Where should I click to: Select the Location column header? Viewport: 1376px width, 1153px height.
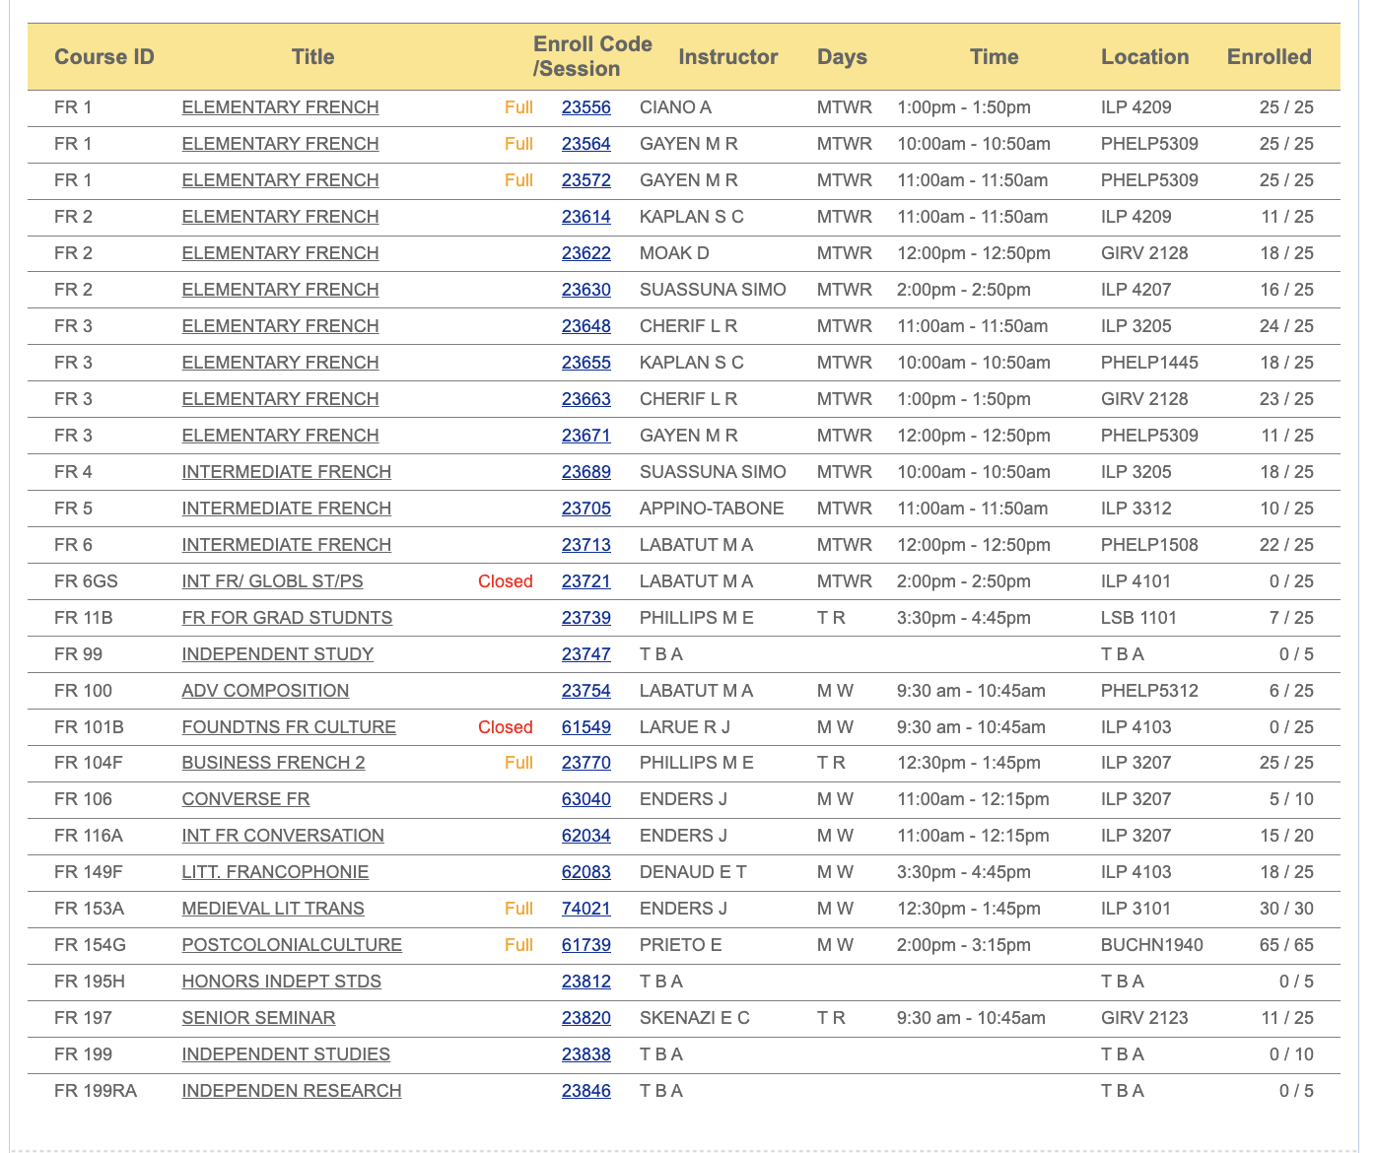1145,57
